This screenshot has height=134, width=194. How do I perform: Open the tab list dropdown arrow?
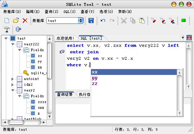[x=183, y=38]
